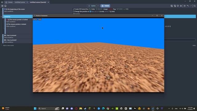Close the Untitled scene tab
This screenshot has width=197, height=111.
tap(27, 2)
